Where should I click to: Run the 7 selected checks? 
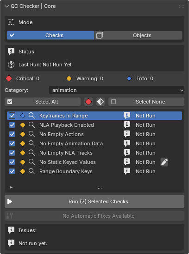(94, 202)
